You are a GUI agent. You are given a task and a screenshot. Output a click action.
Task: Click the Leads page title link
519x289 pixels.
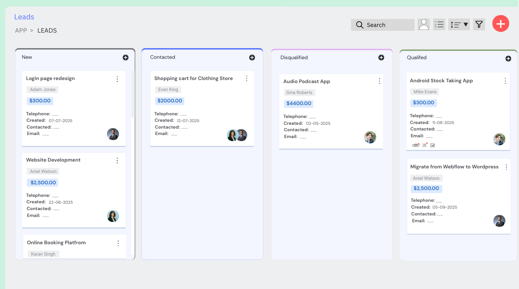24,17
